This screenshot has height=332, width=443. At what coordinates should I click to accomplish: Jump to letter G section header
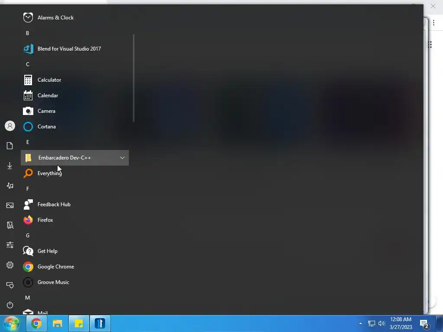[x=27, y=236]
